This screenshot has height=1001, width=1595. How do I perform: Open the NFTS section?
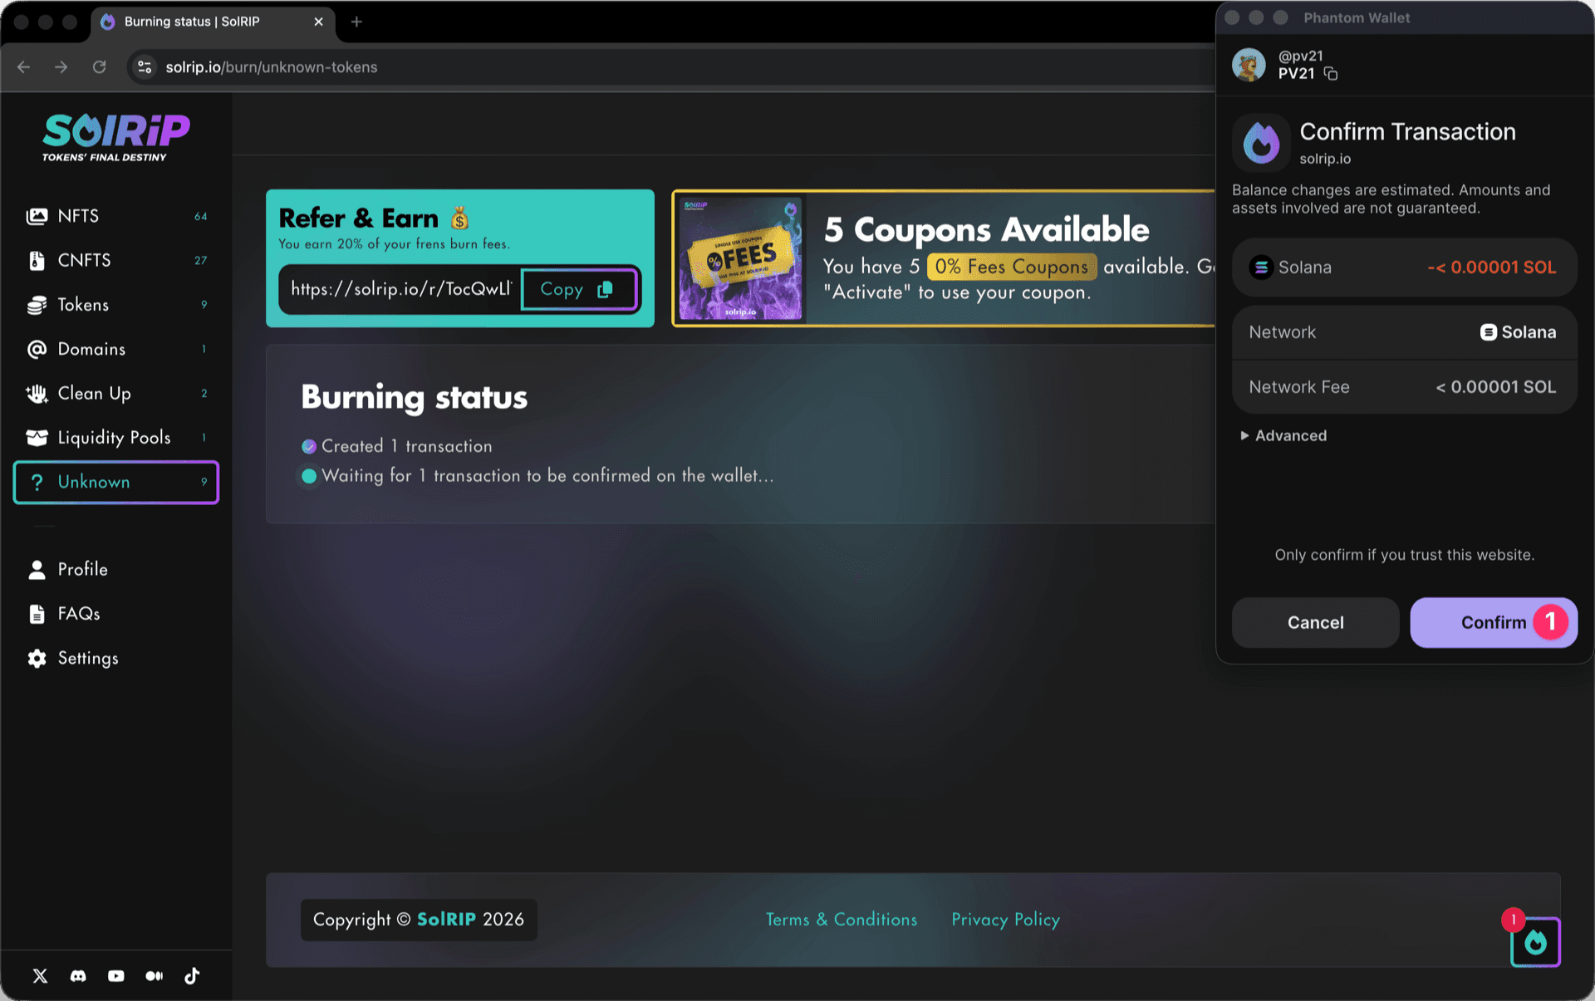coord(116,216)
